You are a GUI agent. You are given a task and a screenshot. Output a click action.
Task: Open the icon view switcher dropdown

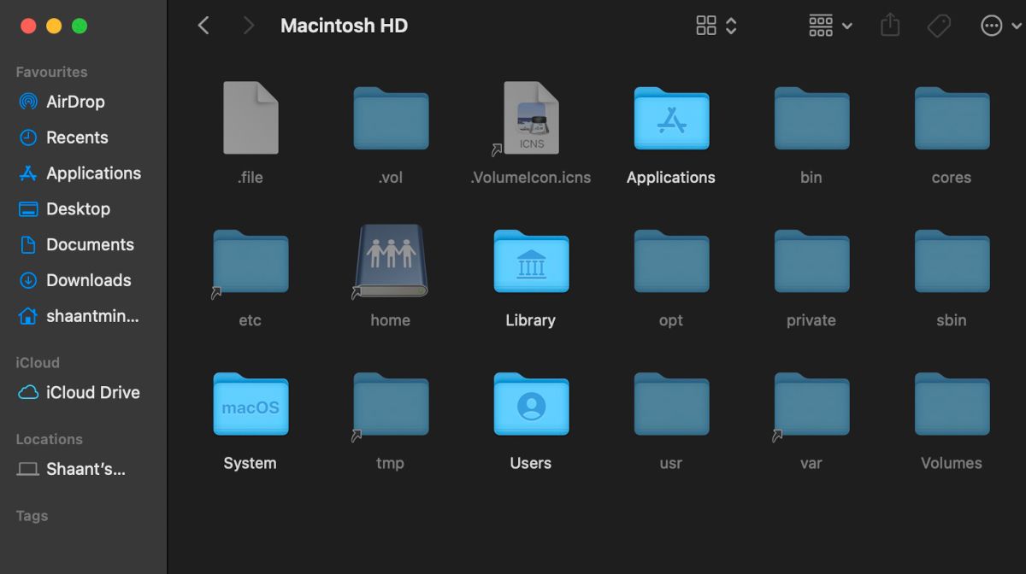tap(716, 26)
